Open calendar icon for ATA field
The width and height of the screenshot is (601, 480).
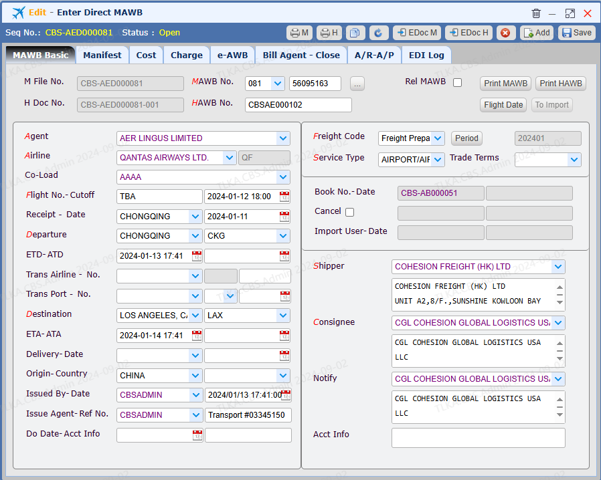(284, 336)
